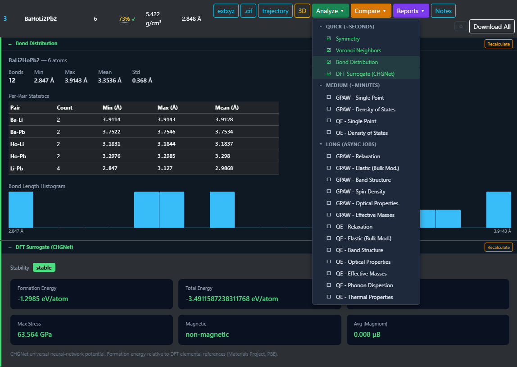Close the Analyze dropdown menu

pos(330,11)
